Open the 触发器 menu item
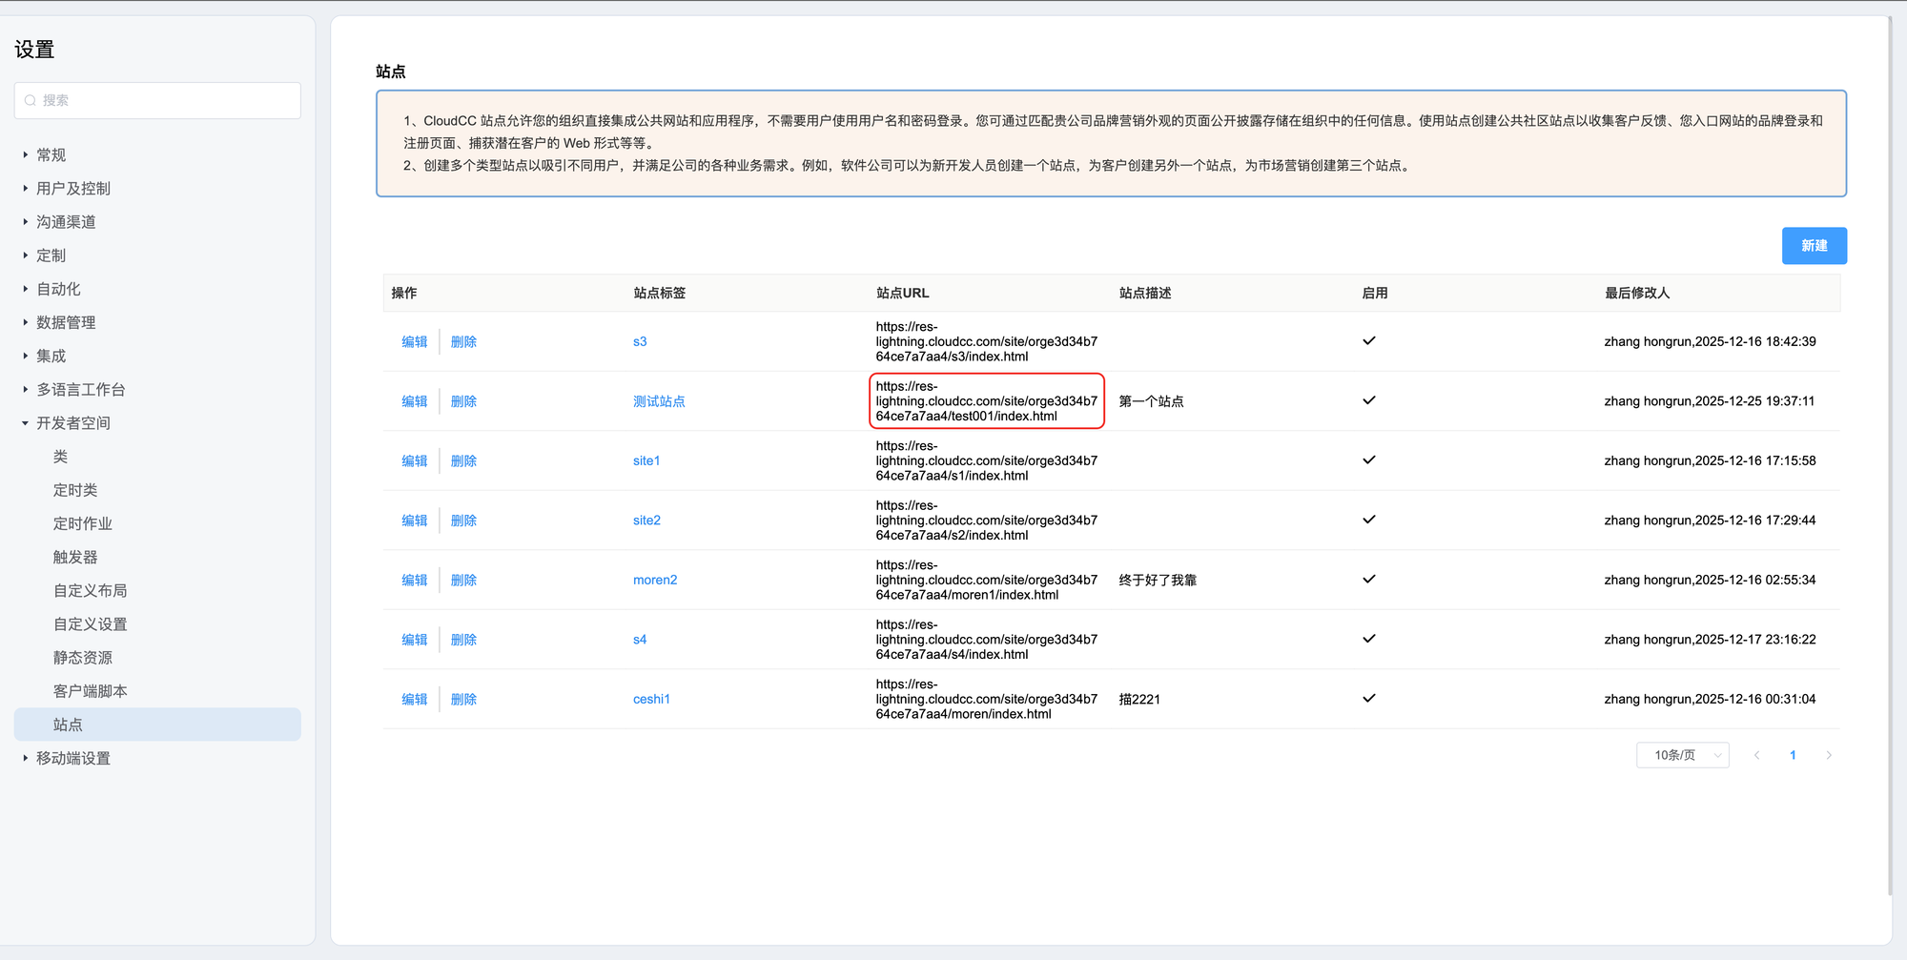 pos(75,558)
